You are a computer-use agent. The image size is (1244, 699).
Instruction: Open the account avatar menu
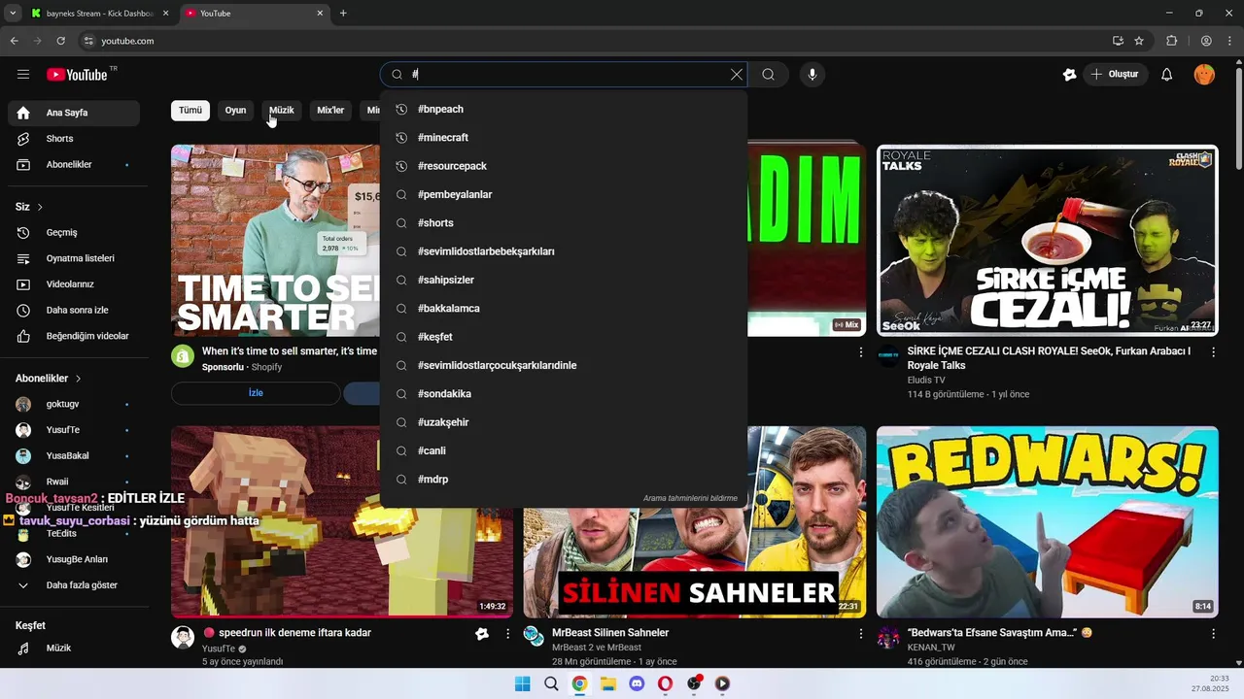[1204, 75]
